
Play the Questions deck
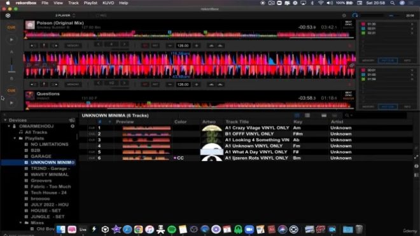11,103
